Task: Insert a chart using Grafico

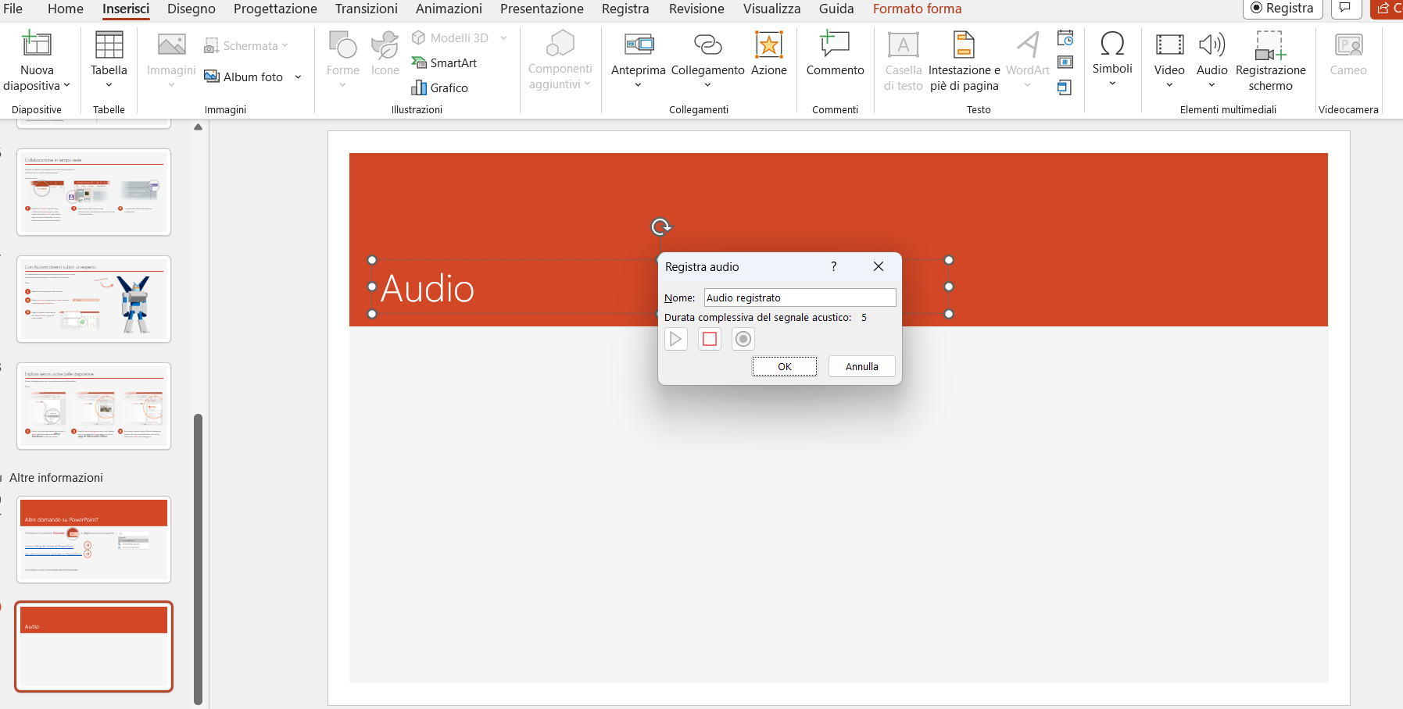Action: [440, 87]
